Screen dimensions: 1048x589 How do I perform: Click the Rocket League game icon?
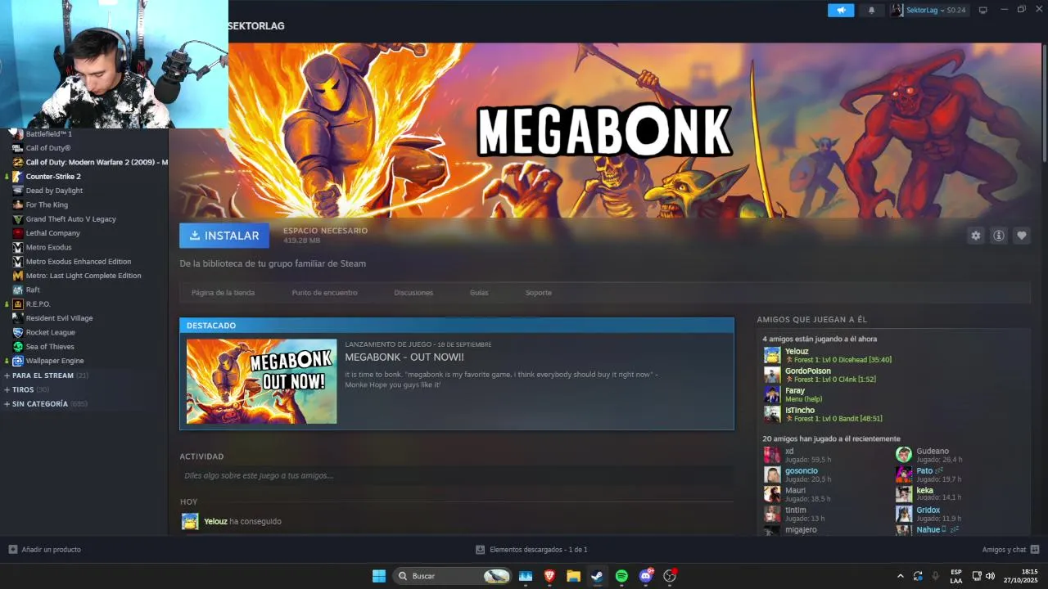click(x=18, y=333)
